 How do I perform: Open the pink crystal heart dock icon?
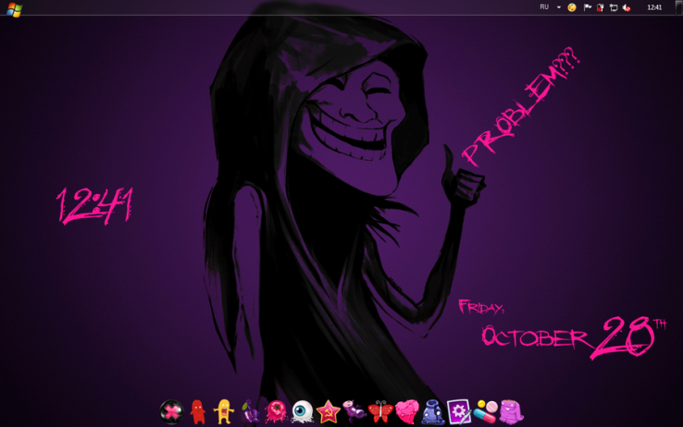pyautogui.click(x=407, y=412)
